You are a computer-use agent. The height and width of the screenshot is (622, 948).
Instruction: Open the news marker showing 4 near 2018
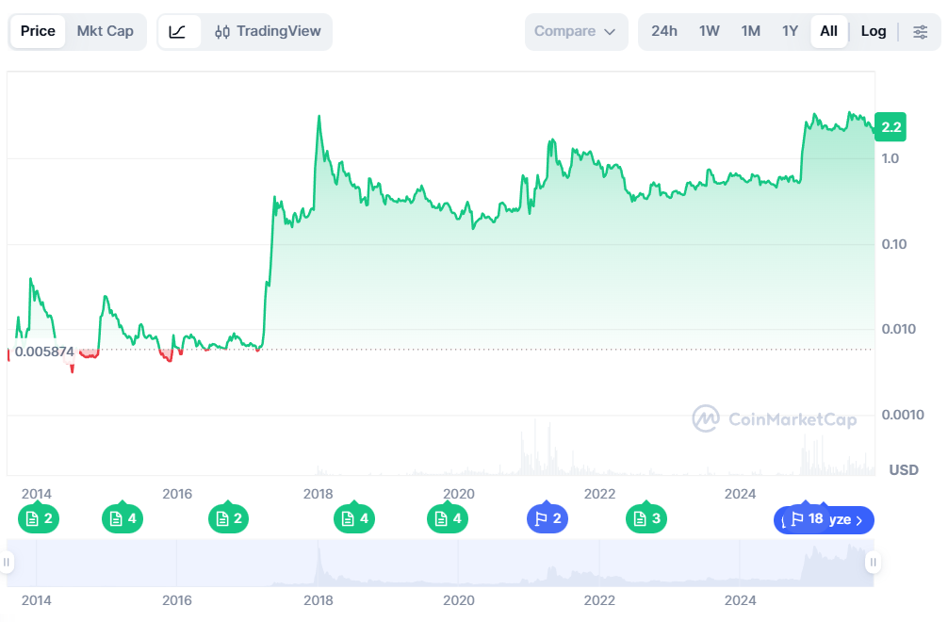click(354, 518)
